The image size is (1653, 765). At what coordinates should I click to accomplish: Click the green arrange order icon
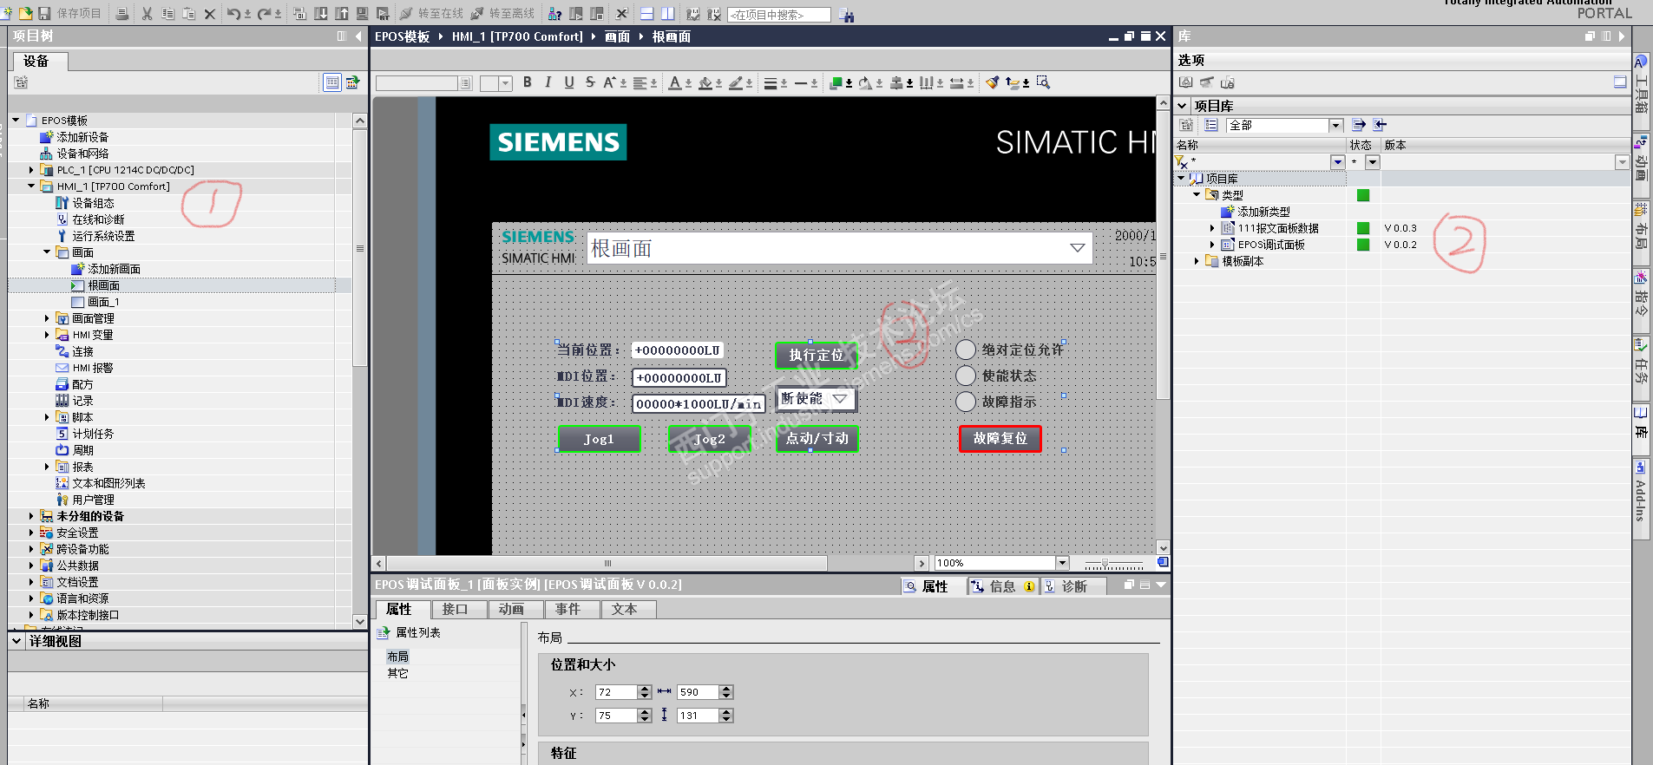tap(836, 83)
